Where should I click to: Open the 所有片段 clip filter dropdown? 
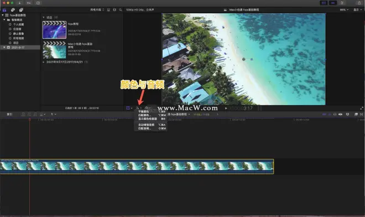tap(97, 10)
